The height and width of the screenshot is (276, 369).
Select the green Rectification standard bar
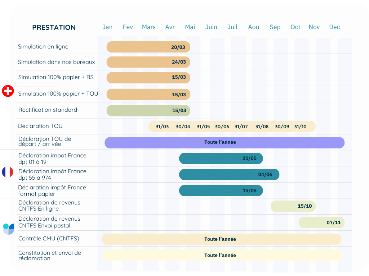coord(148,111)
